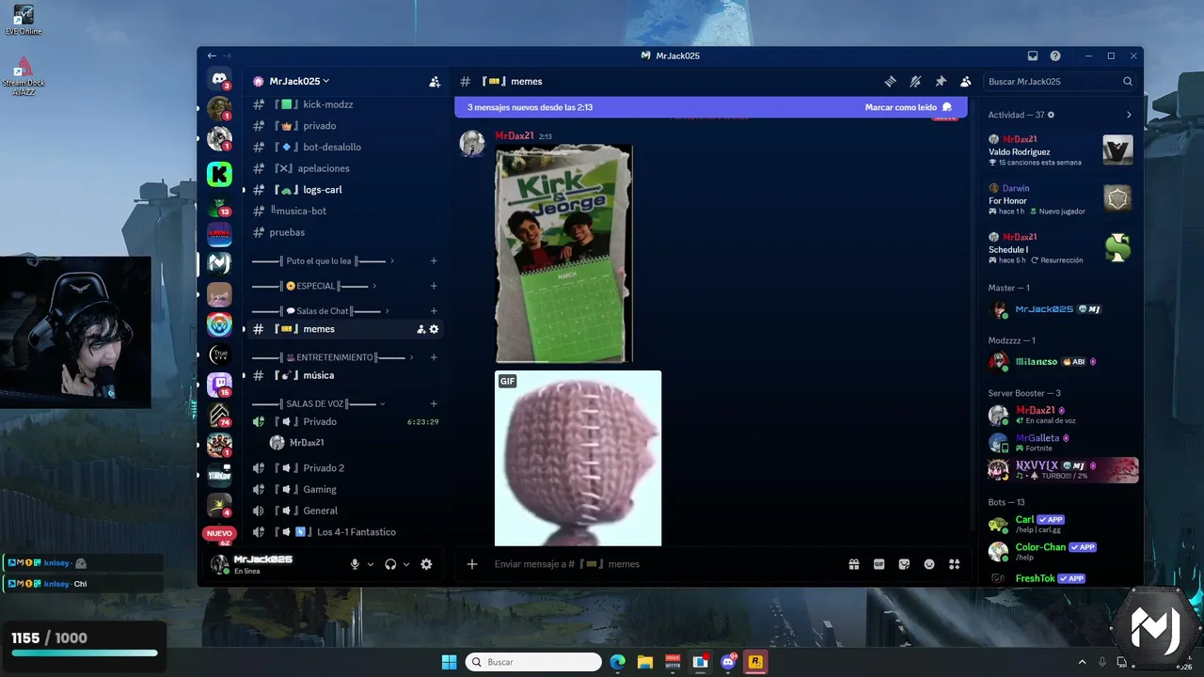The image size is (1204, 677).
Task: Create invite for memes channel
Action: click(421, 329)
